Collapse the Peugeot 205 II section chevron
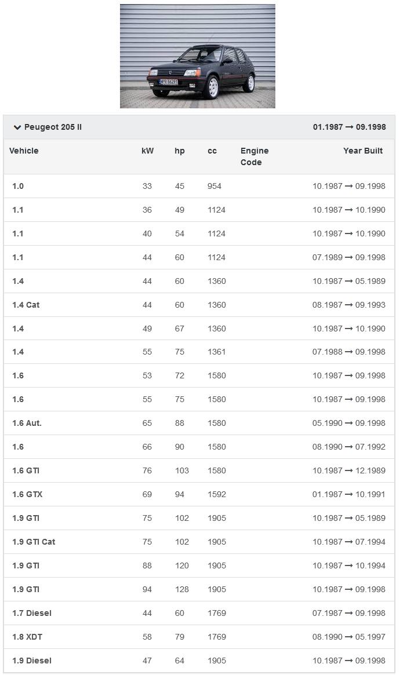 tap(17, 127)
